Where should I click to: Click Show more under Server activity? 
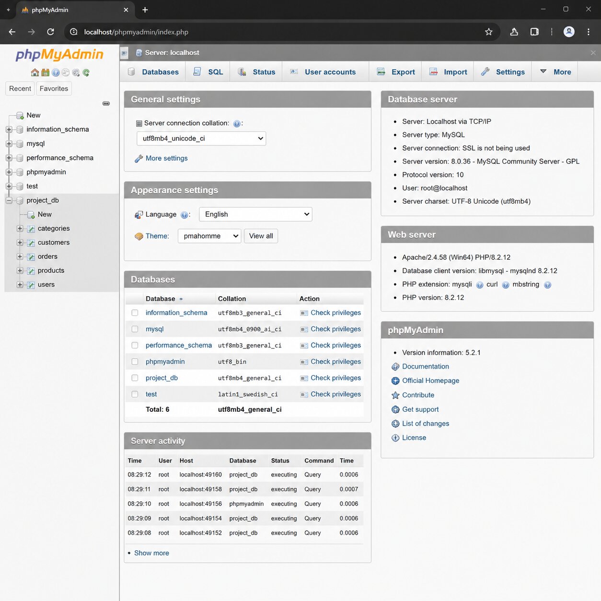coord(151,553)
